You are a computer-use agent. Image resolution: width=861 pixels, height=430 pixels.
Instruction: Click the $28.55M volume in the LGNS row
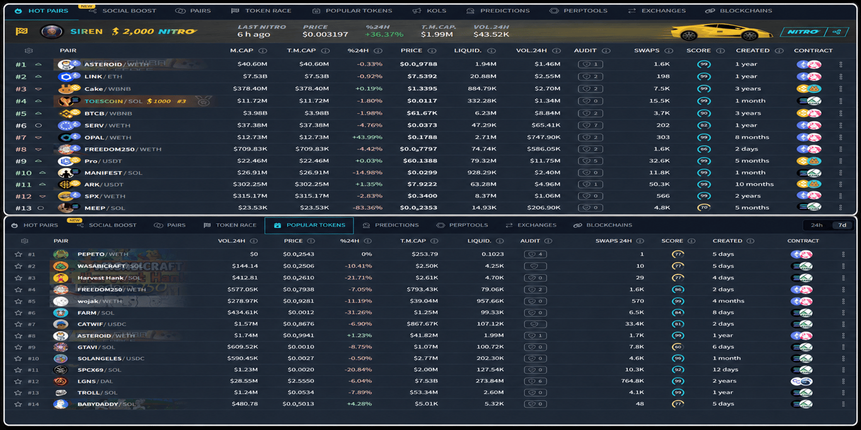tap(245, 381)
